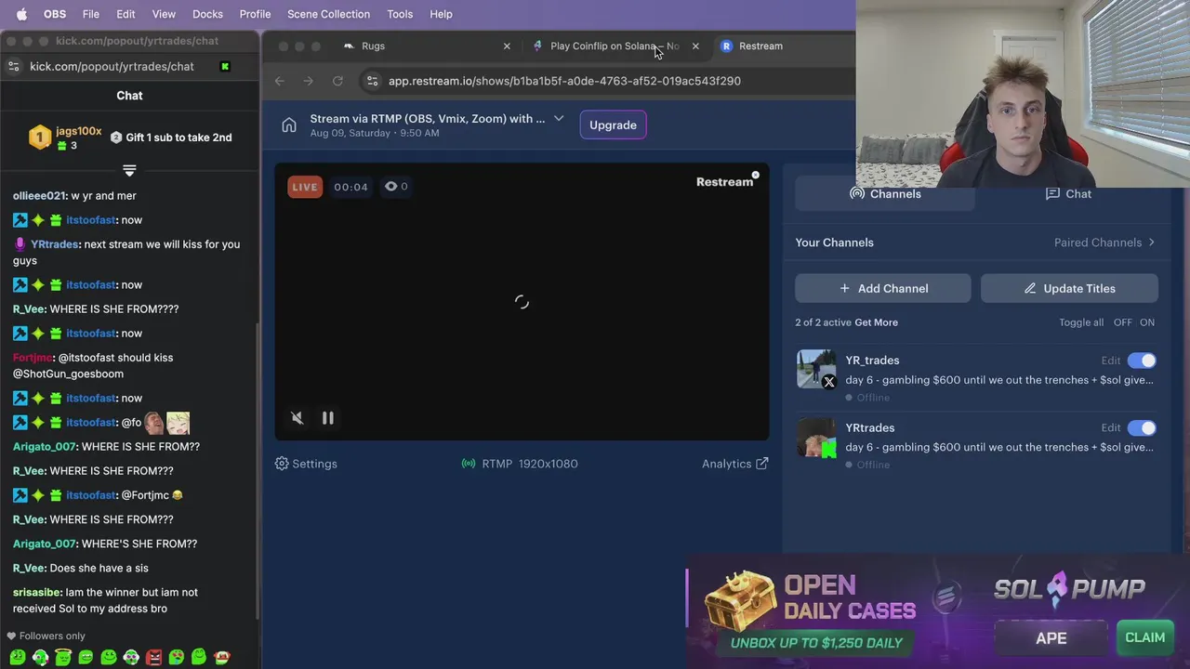
Task: Click the APE button on SolPump banner
Action: tap(1051, 638)
